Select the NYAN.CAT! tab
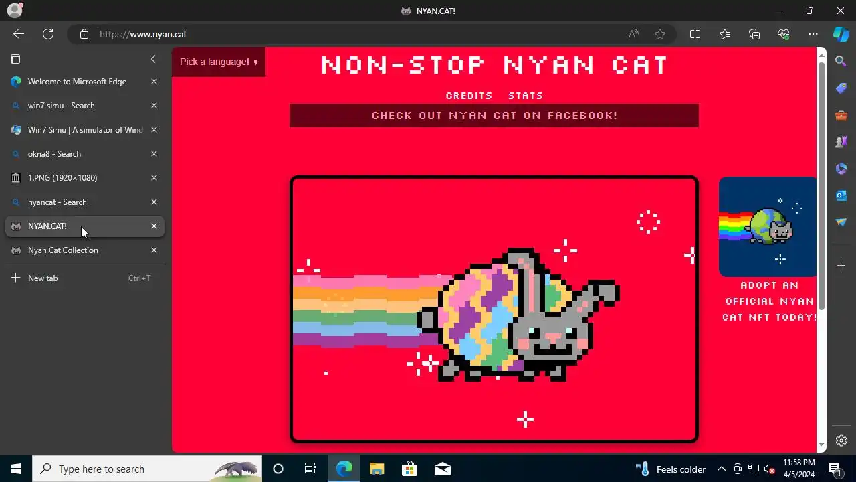Screen dimensions: 856x482 85,226
